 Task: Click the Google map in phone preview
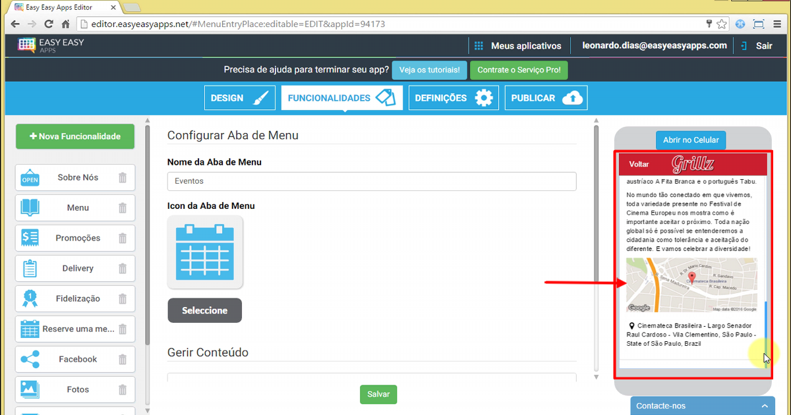[691, 285]
